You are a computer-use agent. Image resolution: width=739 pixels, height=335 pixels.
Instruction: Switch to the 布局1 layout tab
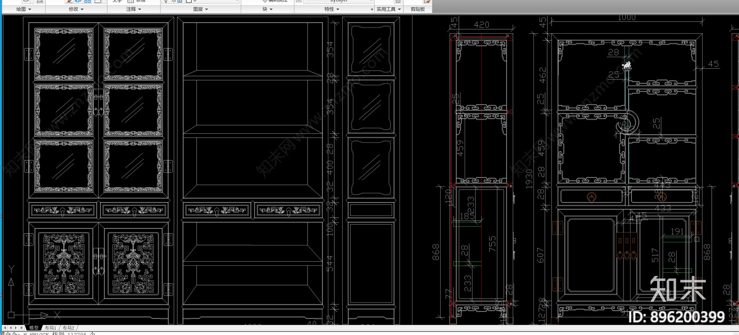point(50,328)
